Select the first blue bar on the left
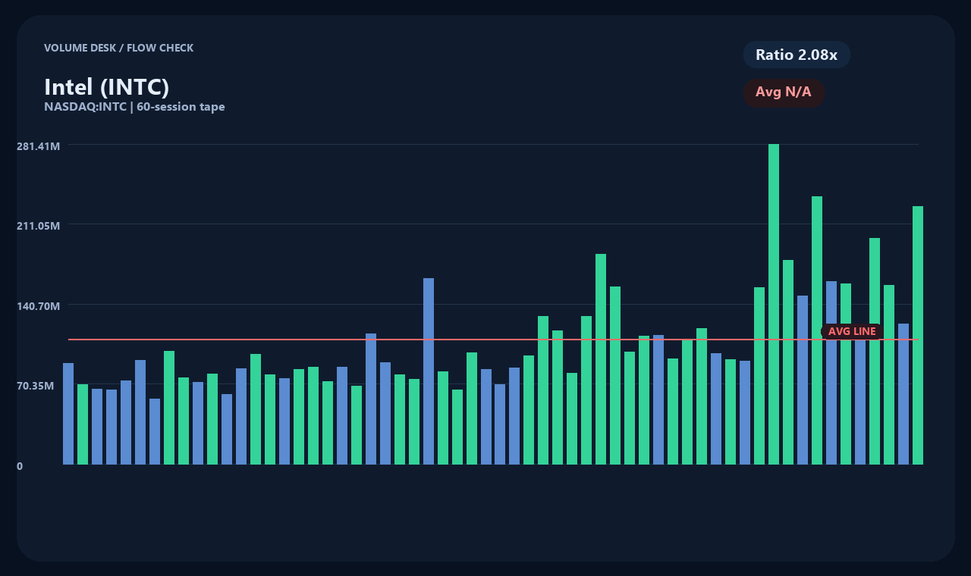This screenshot has height=576, width=971. pyautogui.click(x=68, y=414)
